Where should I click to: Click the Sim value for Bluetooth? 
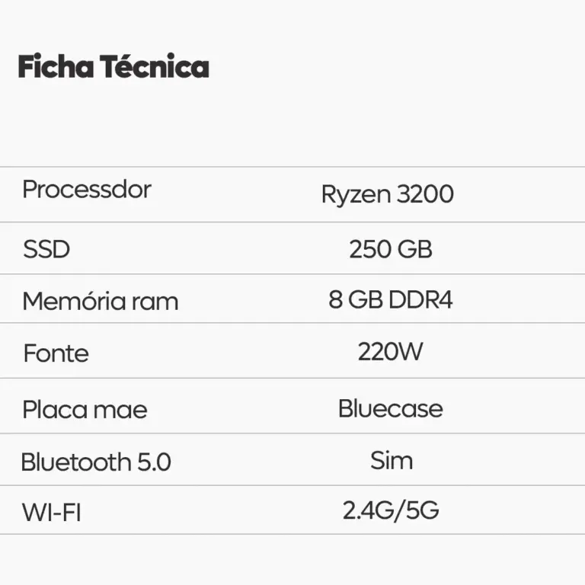(392, 460)
